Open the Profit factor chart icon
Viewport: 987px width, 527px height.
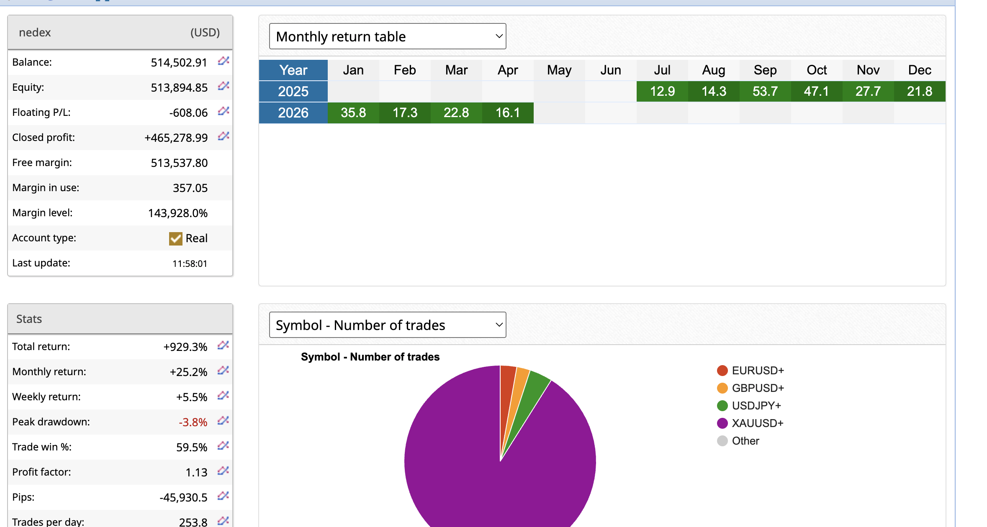[x=223, y=471]
